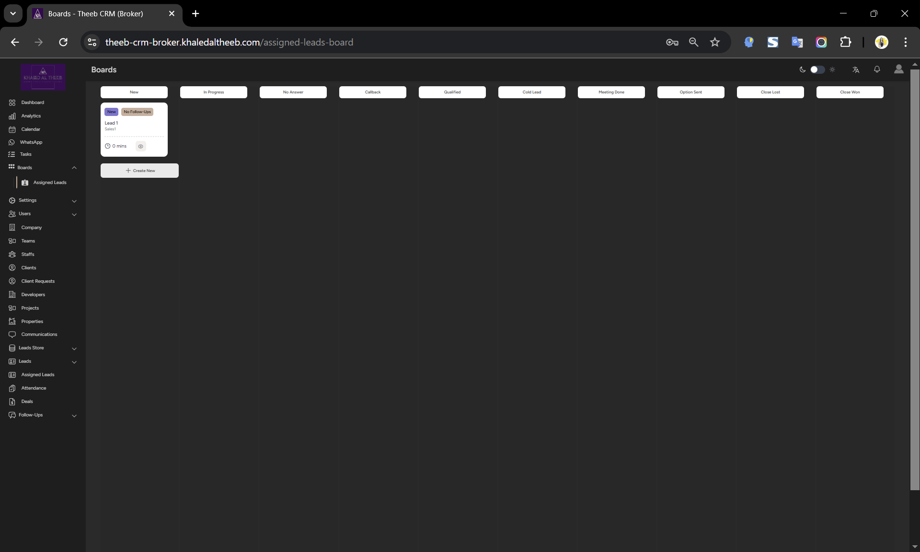Open the Calendar sidebar icon
This screenshot has width=920, height=552.
(12, 129)
